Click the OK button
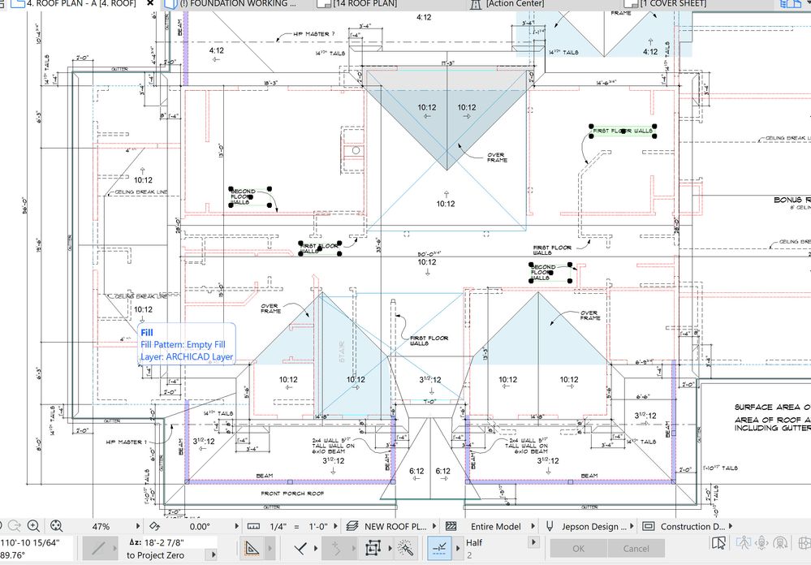811x565 pixels. pyautogui.click(x=578, y=549)
